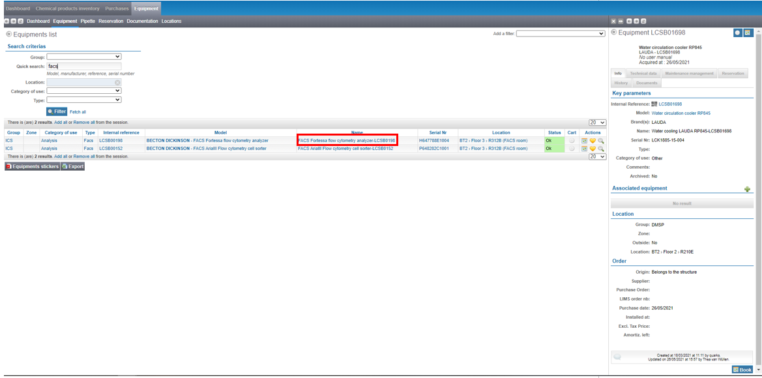Clear the Location field with the X icon

coord(117,83)
